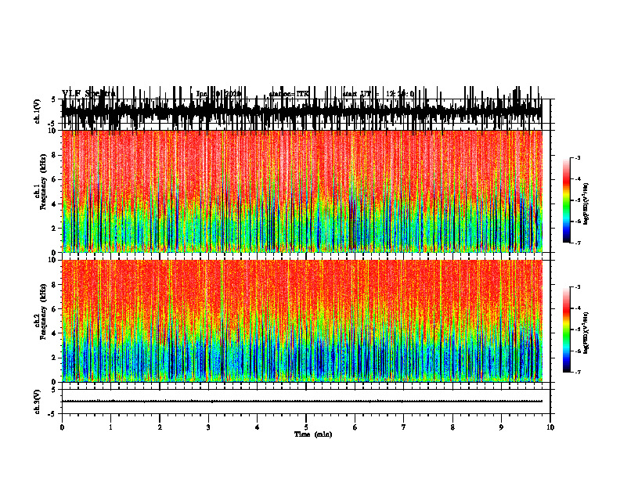Click the time axis tick label '9'
The image size is (620, 479).
click(501, 427)
